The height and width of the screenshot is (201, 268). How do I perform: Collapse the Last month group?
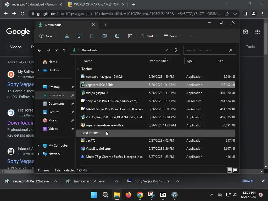79,133
